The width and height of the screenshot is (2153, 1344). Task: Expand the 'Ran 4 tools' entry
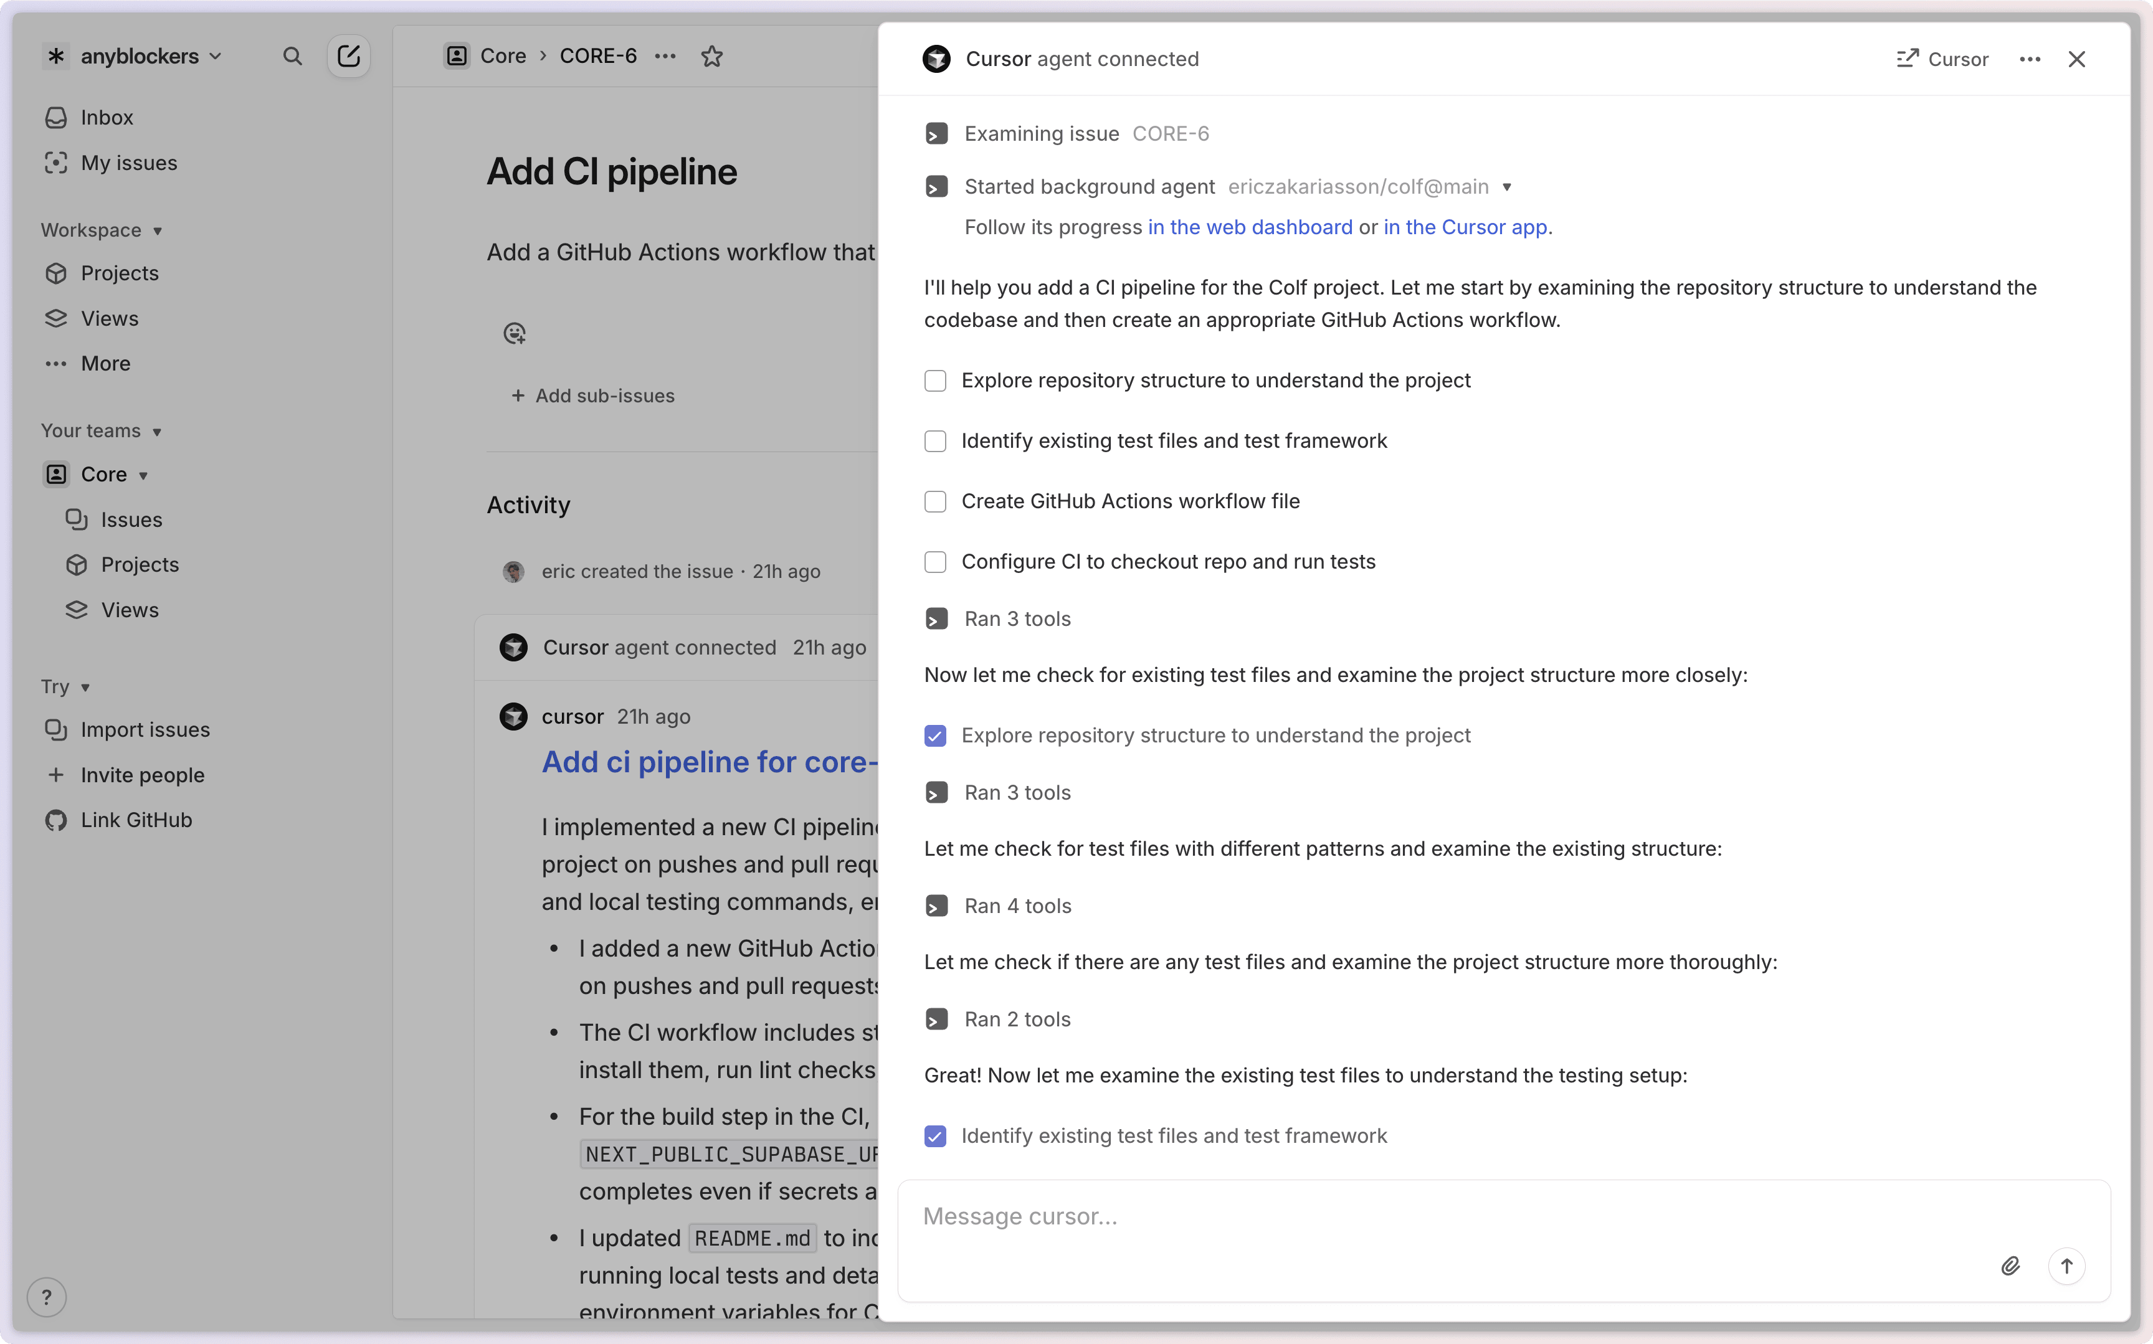(1017, 906)
